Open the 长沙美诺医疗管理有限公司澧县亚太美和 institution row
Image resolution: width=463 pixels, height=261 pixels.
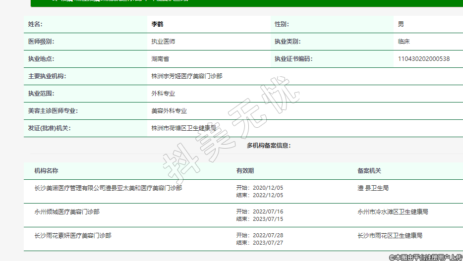tap(108, 188)
